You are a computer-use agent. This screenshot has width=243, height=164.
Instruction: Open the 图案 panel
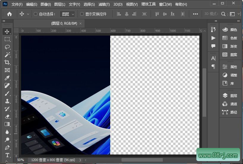point(230,55)
